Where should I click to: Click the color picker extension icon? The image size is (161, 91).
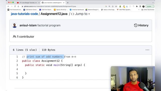click(124, 7)
